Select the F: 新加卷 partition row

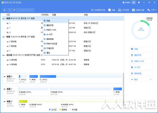[63, 46]
